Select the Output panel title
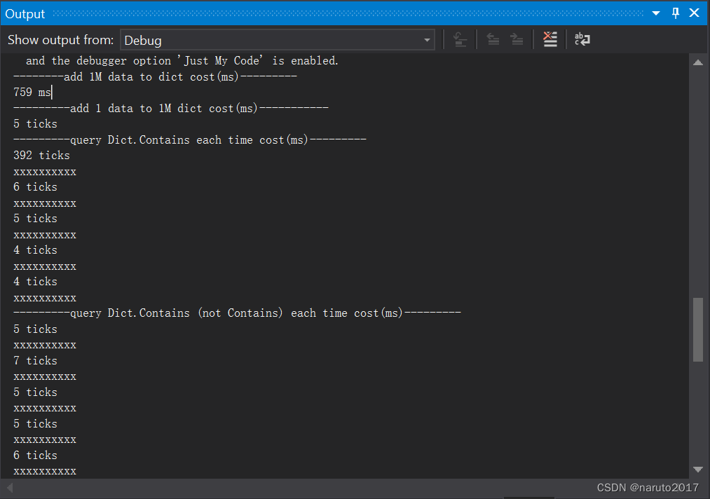The image size is (710, 499). click(x=25, y=13)
